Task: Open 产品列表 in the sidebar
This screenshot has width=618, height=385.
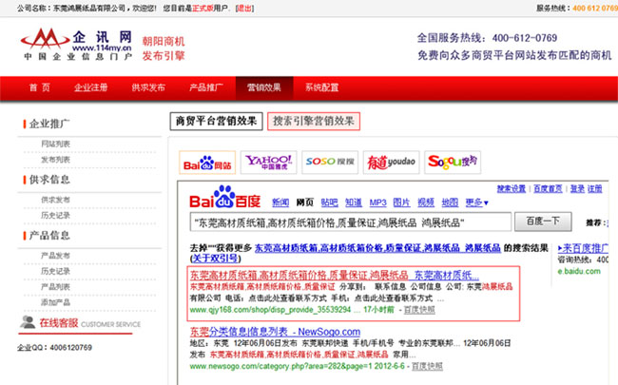Action: click(x=55, y=287)
